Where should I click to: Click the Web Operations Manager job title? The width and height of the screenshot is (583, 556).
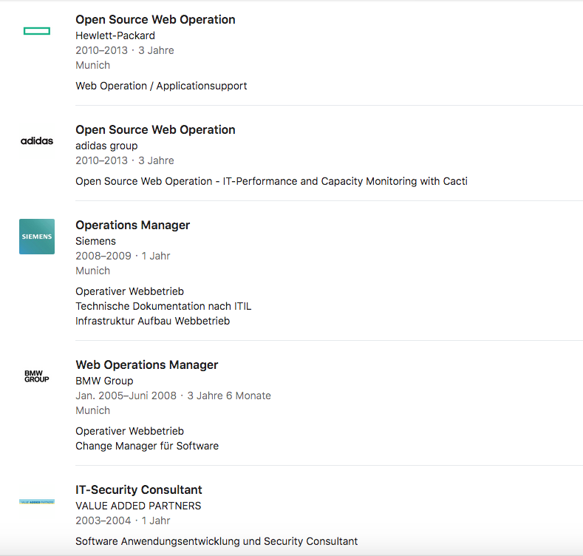click(147, 365)
